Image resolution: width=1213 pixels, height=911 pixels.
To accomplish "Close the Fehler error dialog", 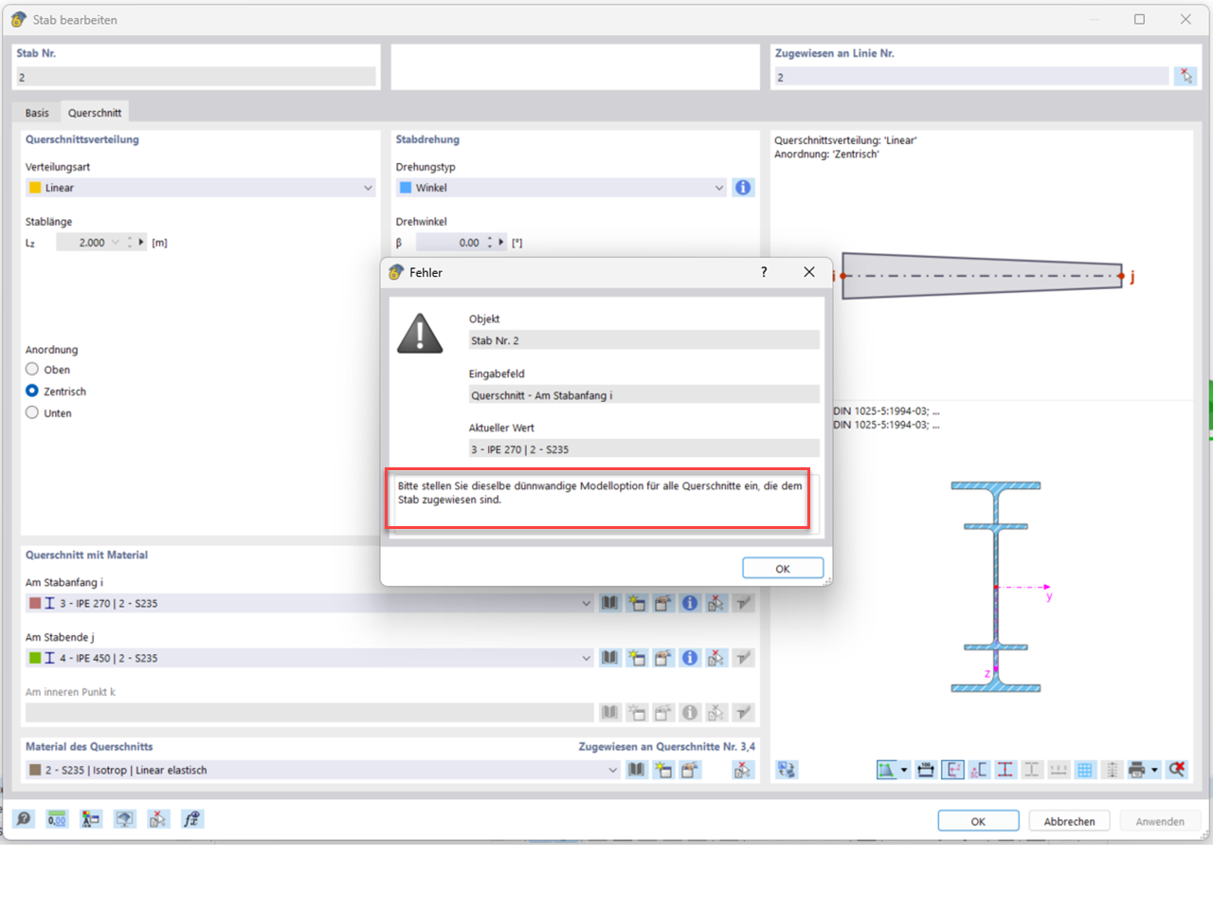I will click(x=808, y=272).
